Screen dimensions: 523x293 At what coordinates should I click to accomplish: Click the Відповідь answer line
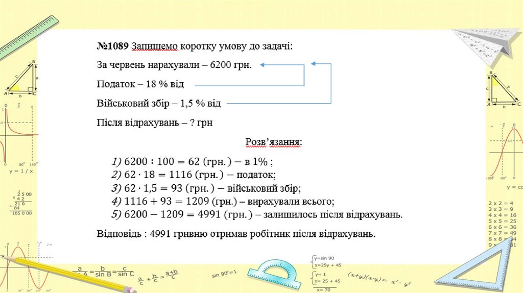point(236,234)
